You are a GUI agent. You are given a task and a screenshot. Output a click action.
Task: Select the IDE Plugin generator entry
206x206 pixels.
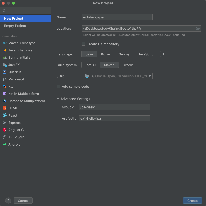point(26,137)
